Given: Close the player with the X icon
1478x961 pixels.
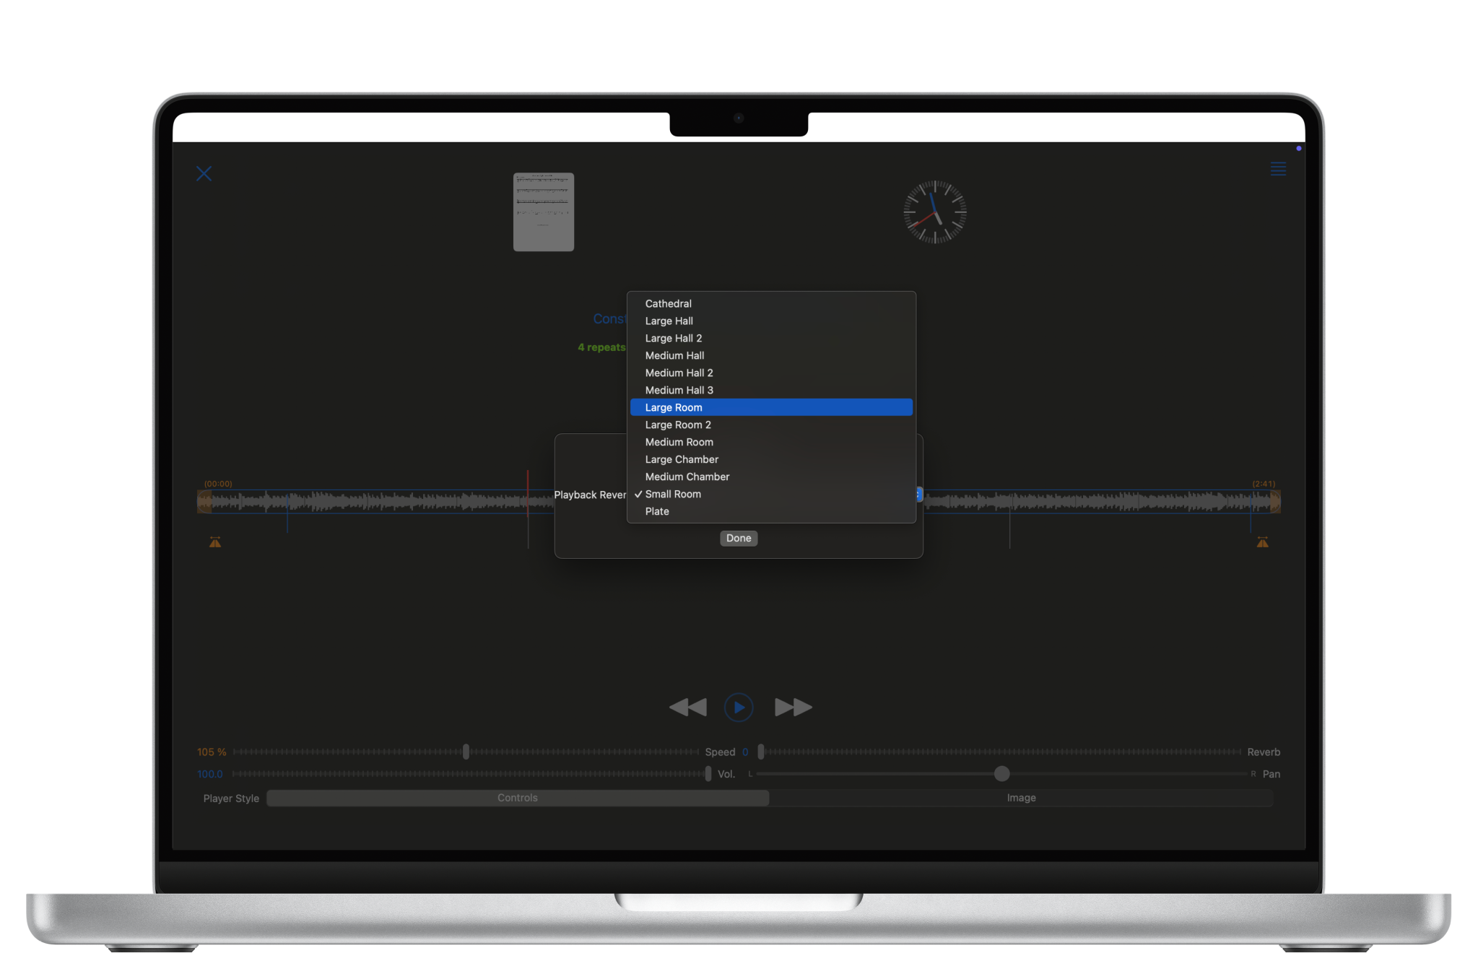Looking at the screenshot, I should tap(204, 173).
